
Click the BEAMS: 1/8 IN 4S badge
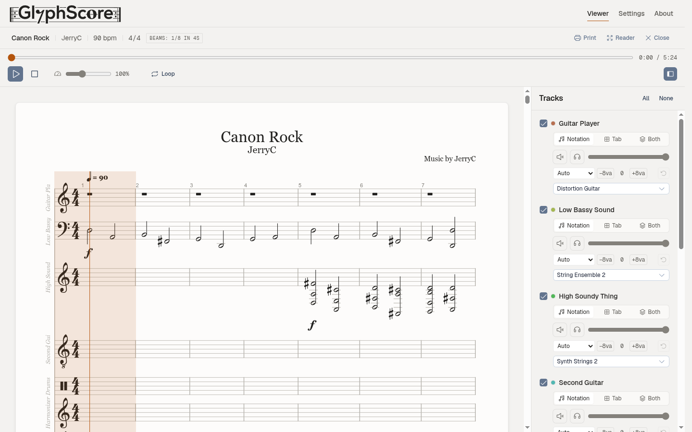(x=174, y=38)
